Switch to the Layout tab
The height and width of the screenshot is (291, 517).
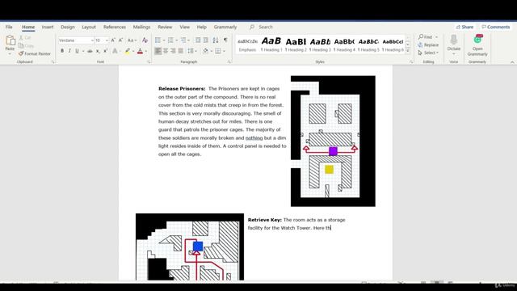tap(89, 27)
